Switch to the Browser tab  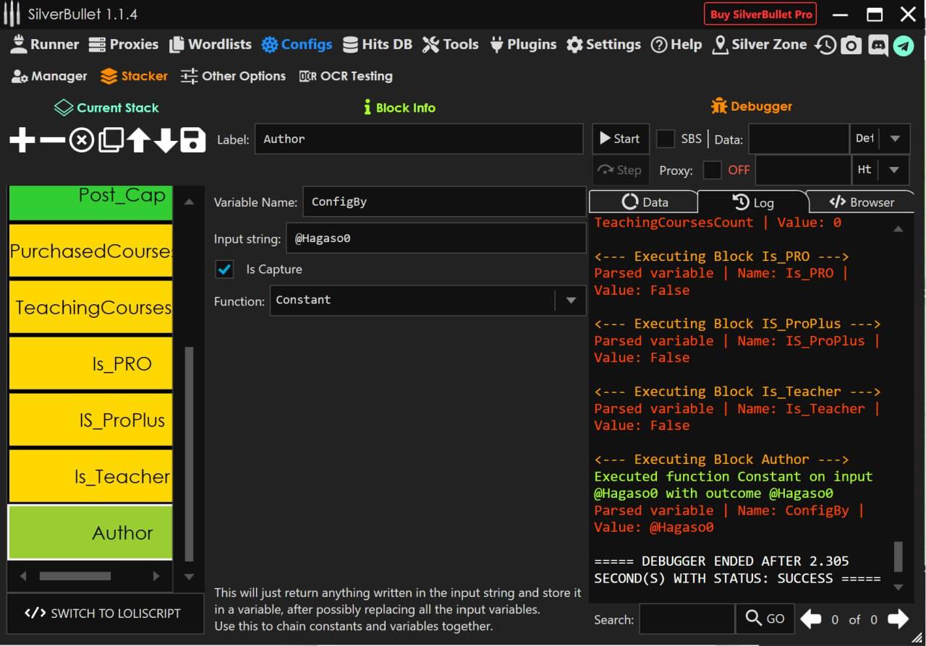(x=862, y=202)
